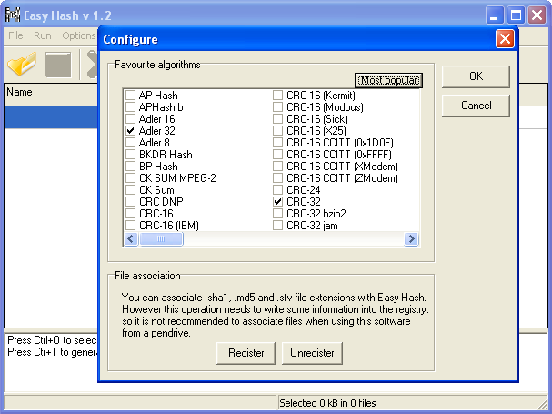Click the Easy Hash title bar icon
Image resolution: width=552 pixels, height=414 pixels.
13,15
